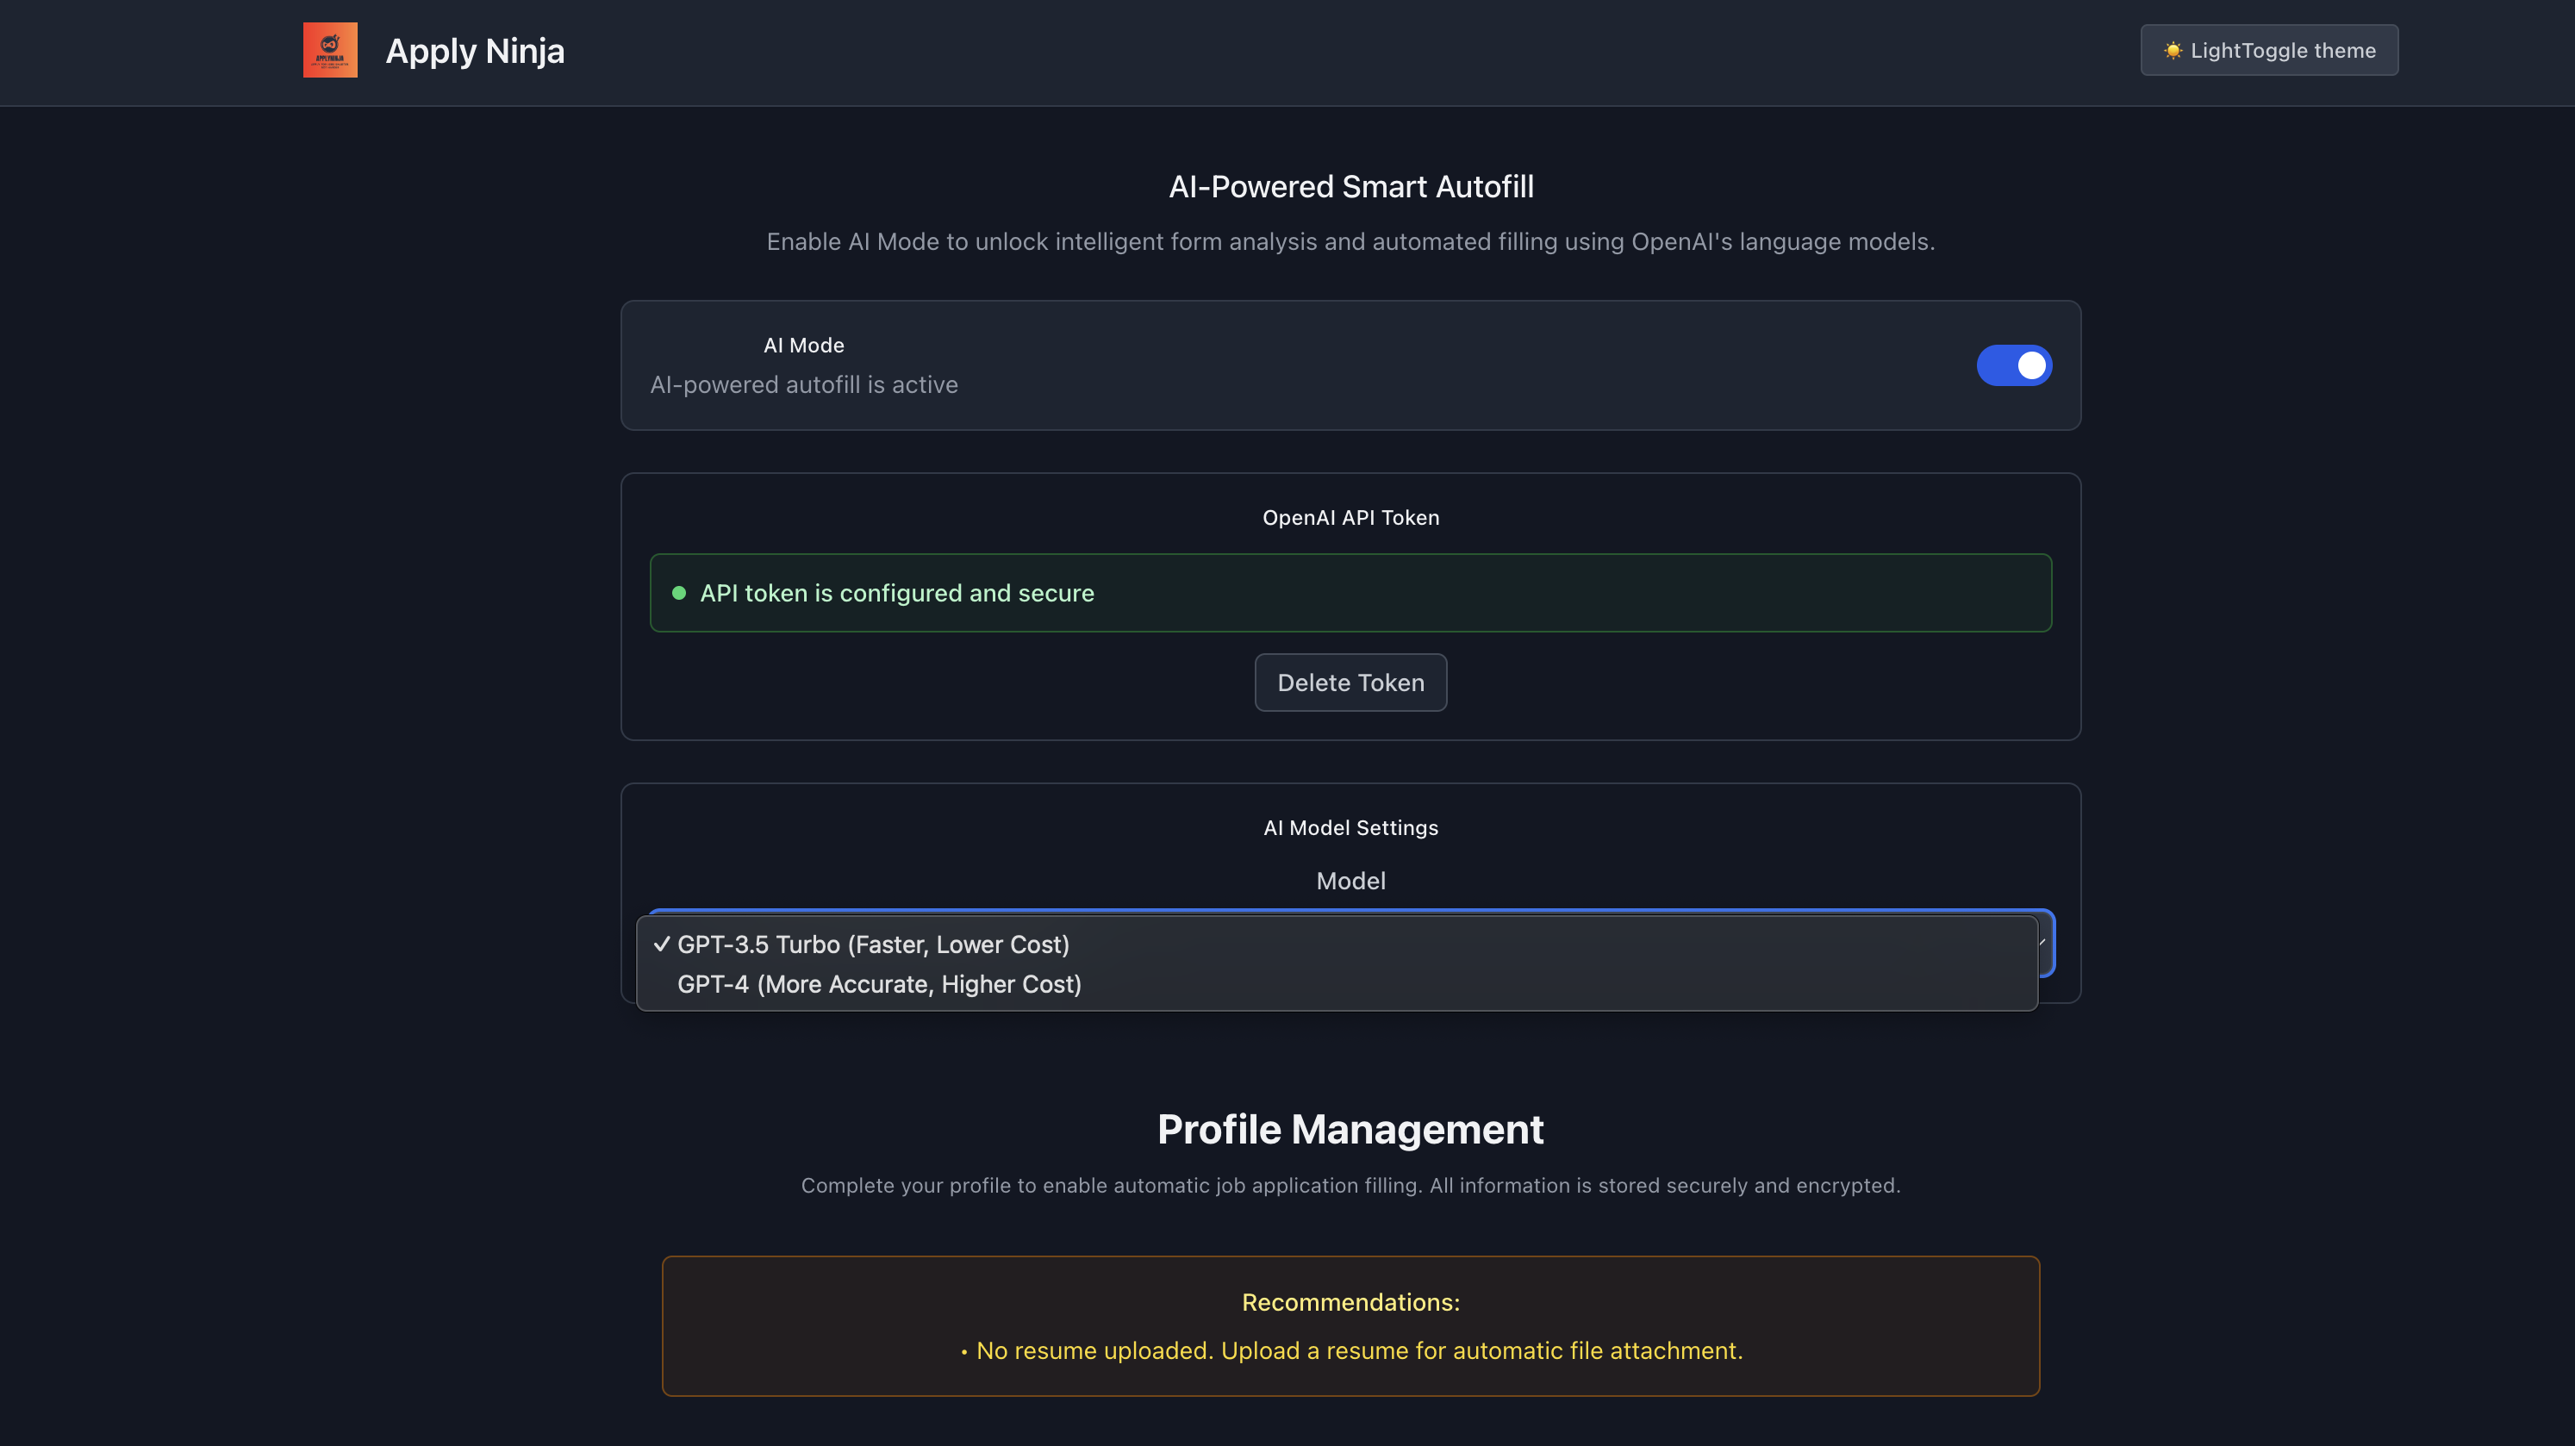Click the AI Model Settings label
The height and width of the screenshot is (1446, 2575).
pos(1350,827)
